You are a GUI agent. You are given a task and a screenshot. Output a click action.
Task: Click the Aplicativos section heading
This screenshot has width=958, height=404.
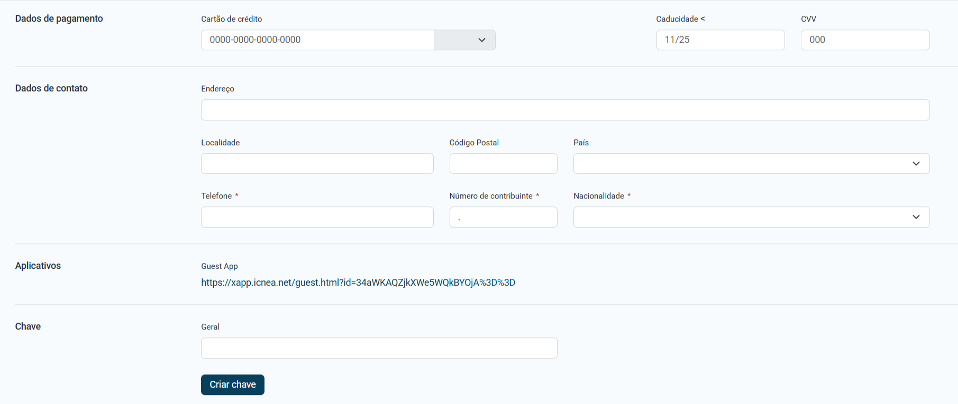point(38,266)
